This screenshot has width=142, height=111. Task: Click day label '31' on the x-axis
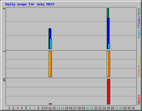(133, 108)
